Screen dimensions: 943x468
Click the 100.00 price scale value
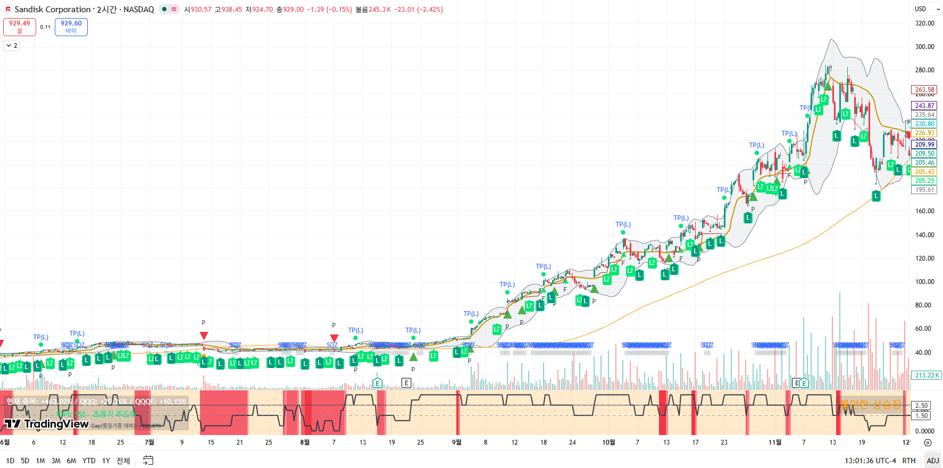(924, 282)
